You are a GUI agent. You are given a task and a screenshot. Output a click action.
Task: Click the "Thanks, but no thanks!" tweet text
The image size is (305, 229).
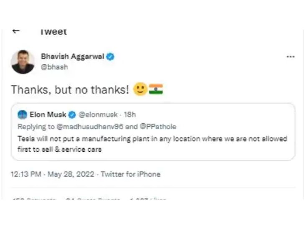pyautogui.click(x=70, y=89)
